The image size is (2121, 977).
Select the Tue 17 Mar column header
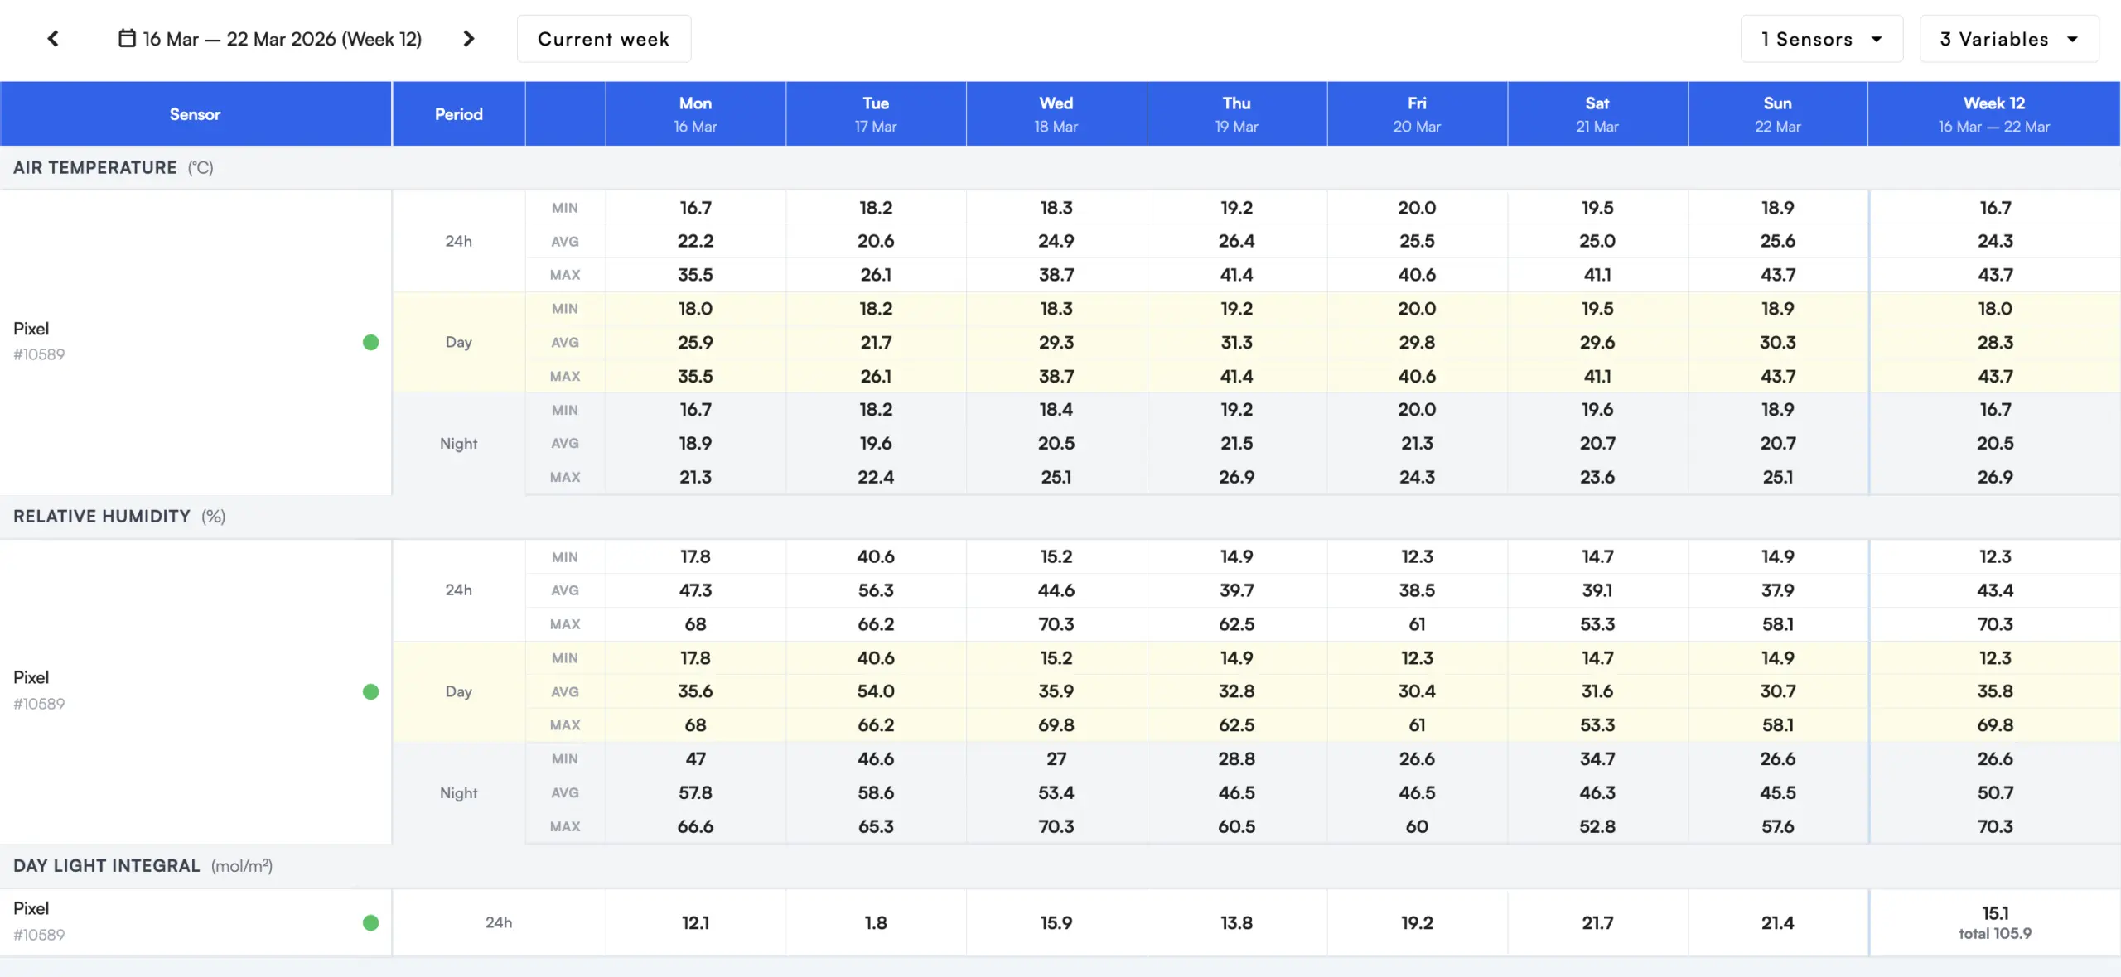click(x=876, y=114)
